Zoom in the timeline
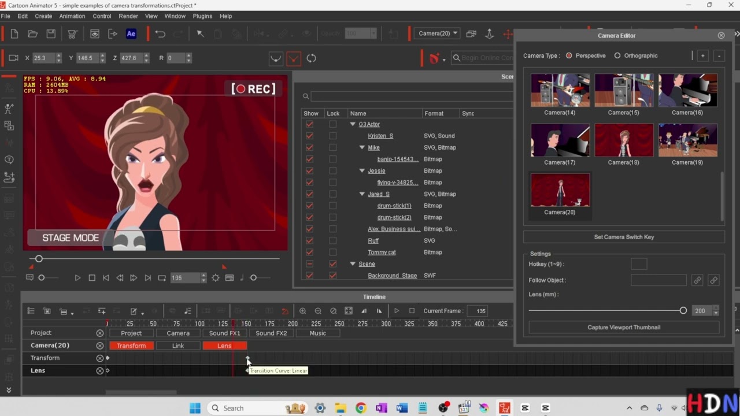The height and width of the screenshot is (416, 740). click(302, 311)
